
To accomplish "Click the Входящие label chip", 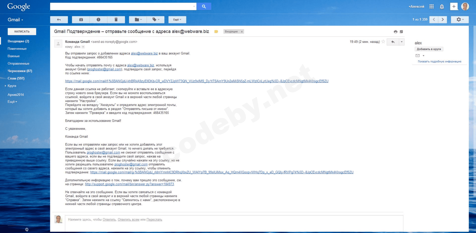I will click(x=231, y=31).
